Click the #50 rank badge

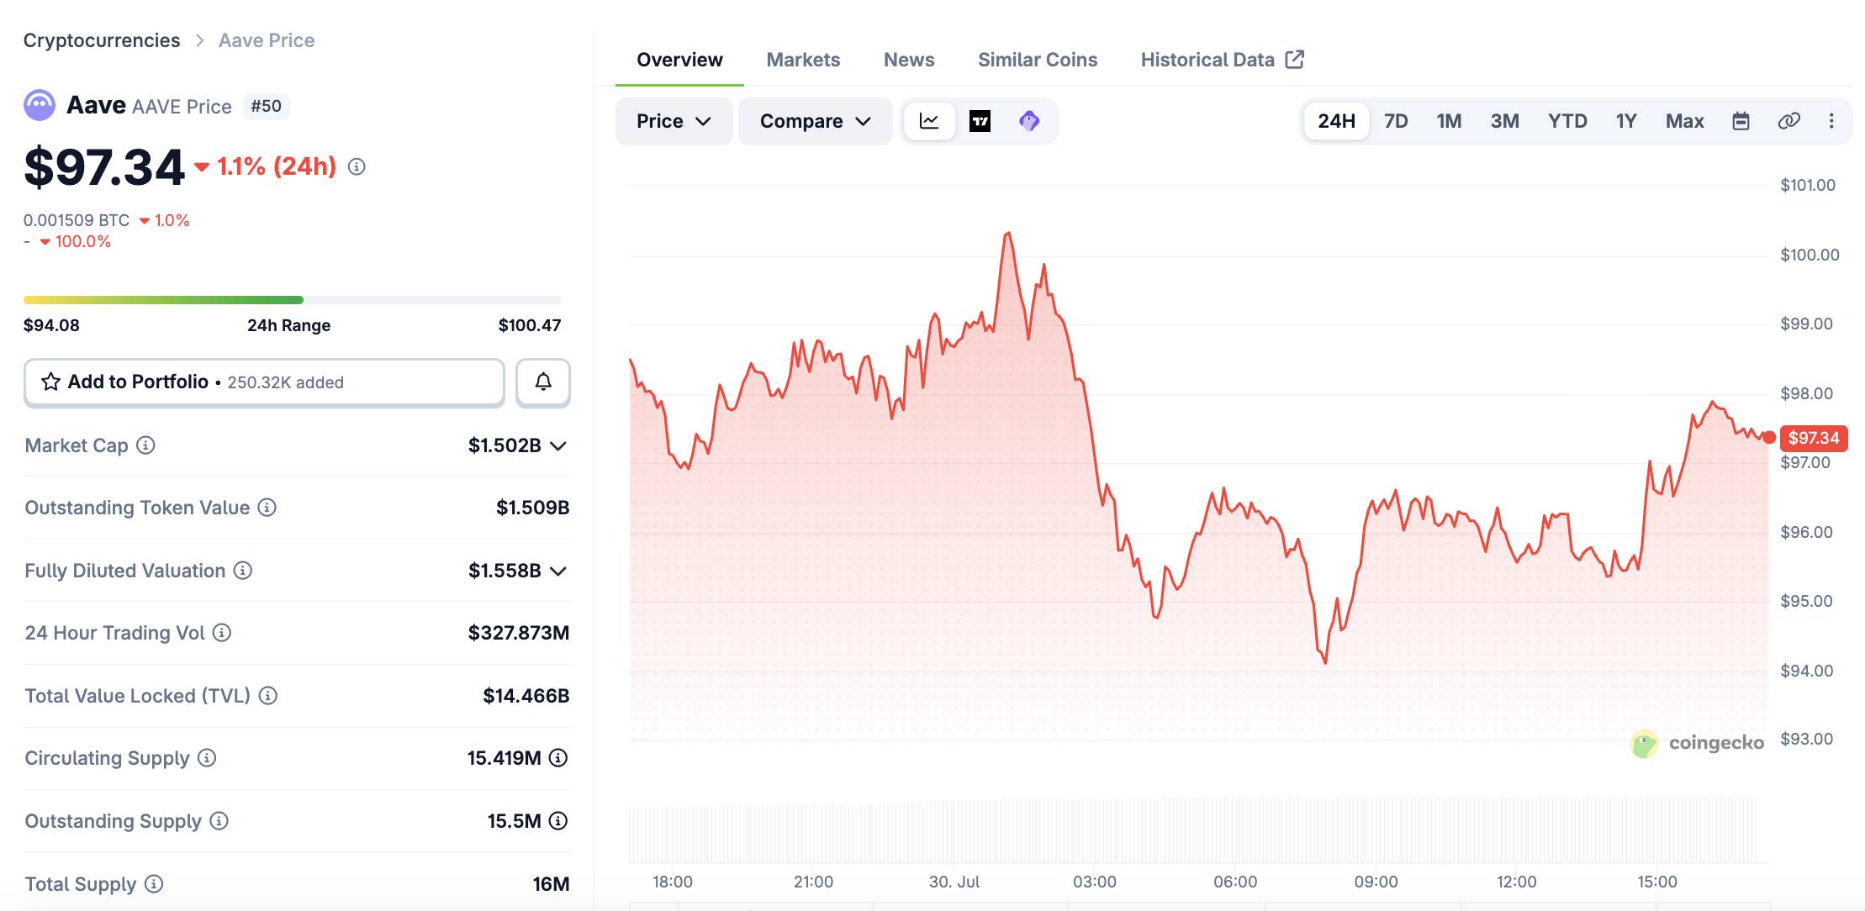coord(266,106)
